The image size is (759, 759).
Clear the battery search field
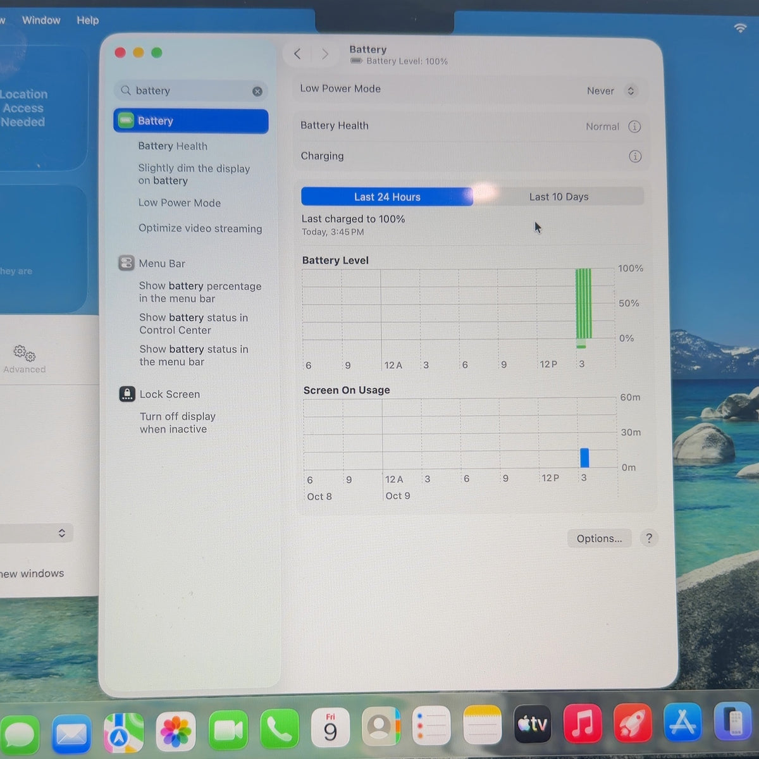point(257,91)
